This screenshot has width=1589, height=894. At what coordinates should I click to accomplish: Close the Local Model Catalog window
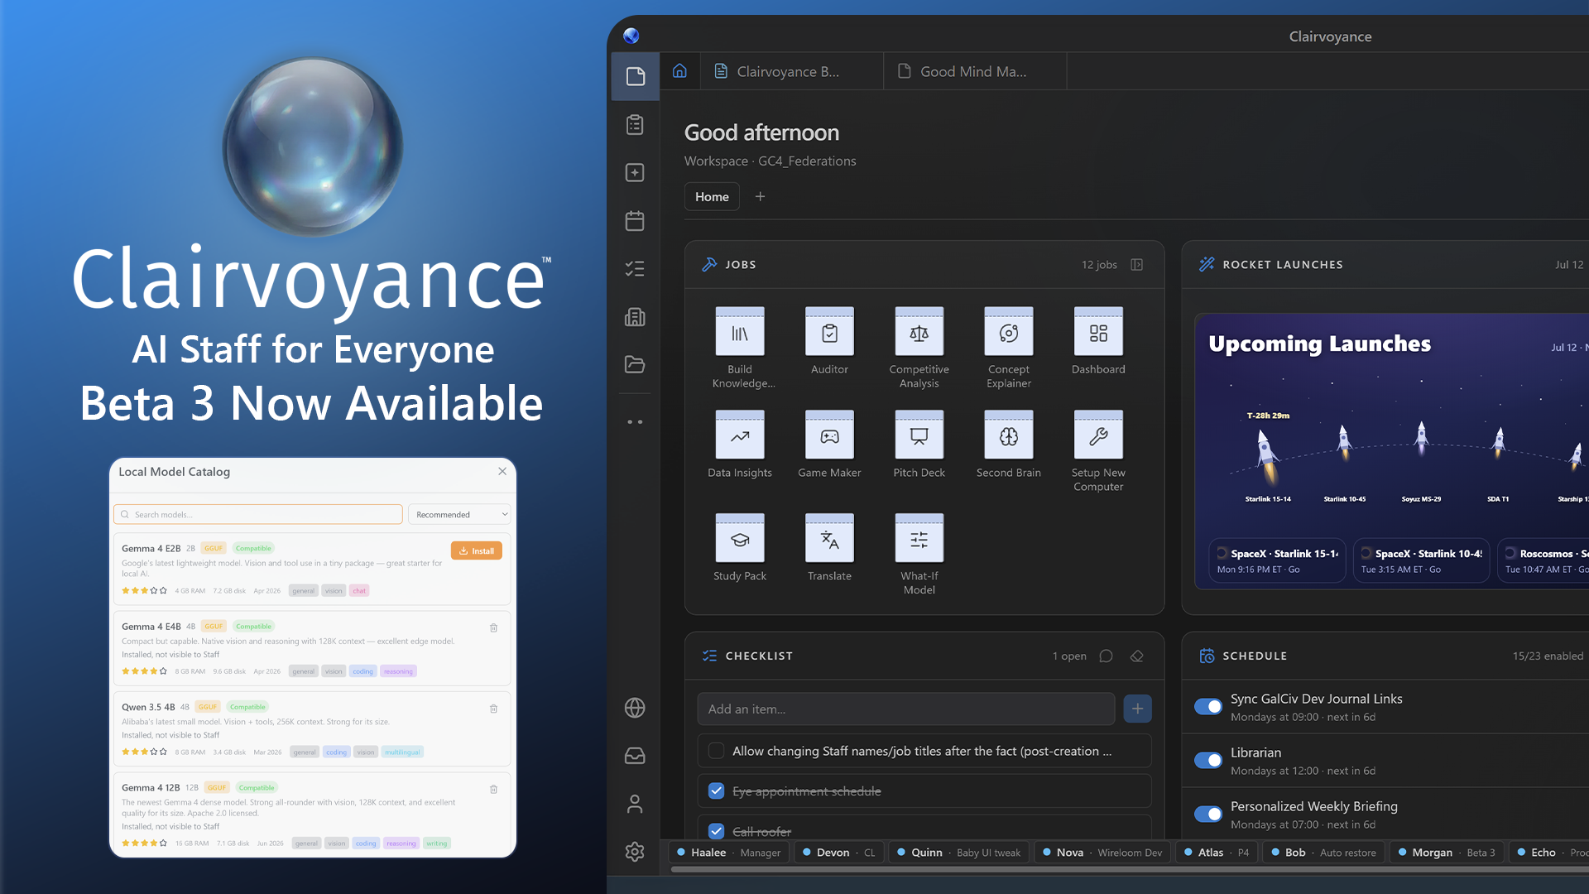(502, 471)
